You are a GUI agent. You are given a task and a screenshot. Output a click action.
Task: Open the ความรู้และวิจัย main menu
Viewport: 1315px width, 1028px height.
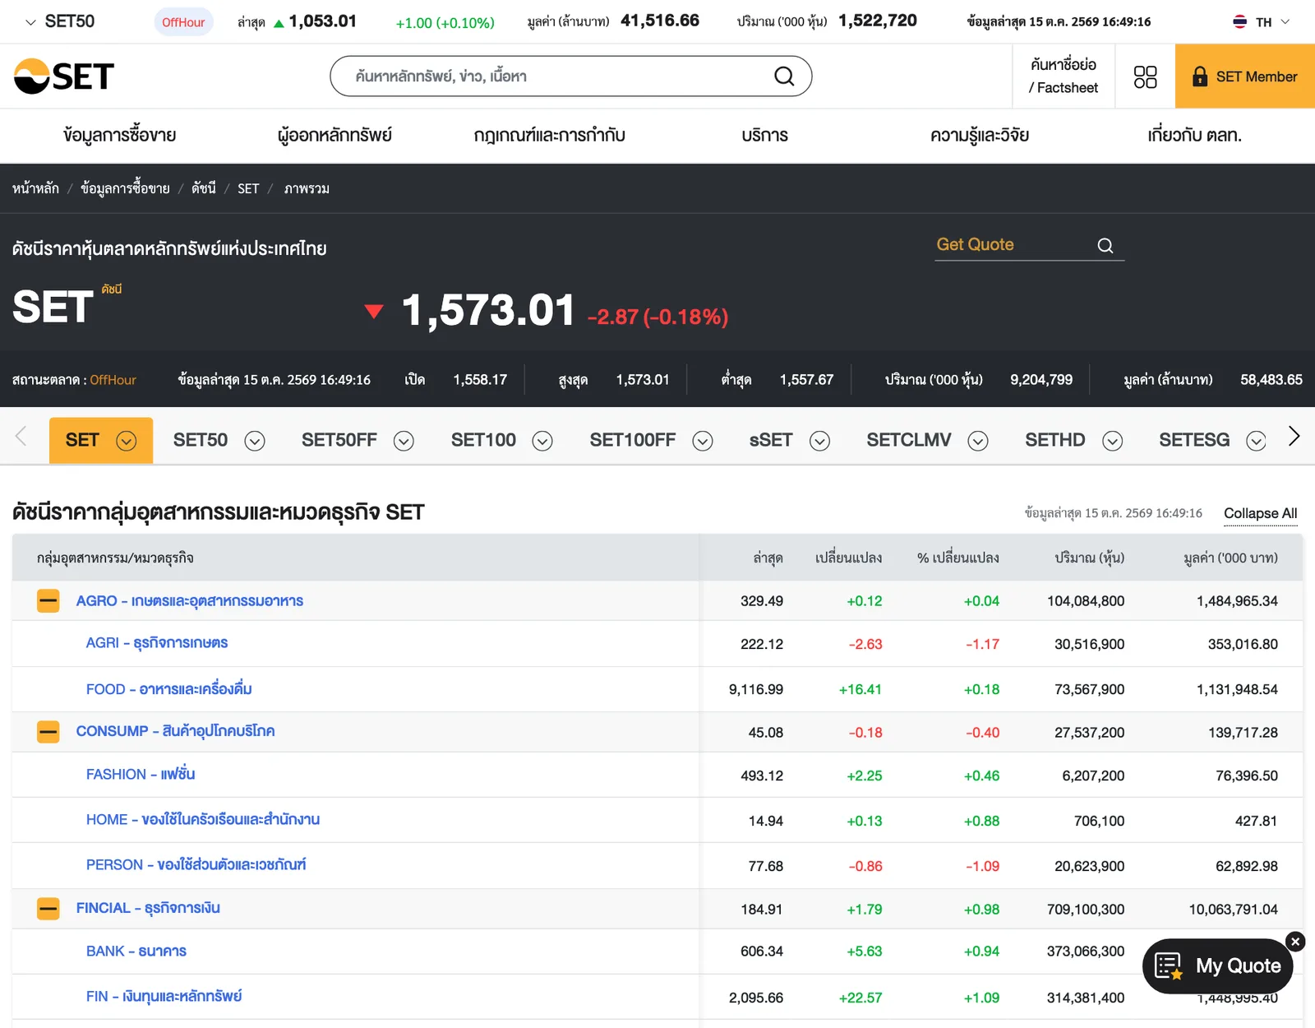click(x=980, y=135)
